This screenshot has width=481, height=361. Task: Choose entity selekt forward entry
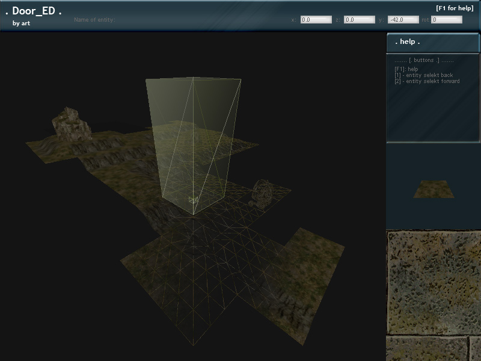(x=427, y=81)
